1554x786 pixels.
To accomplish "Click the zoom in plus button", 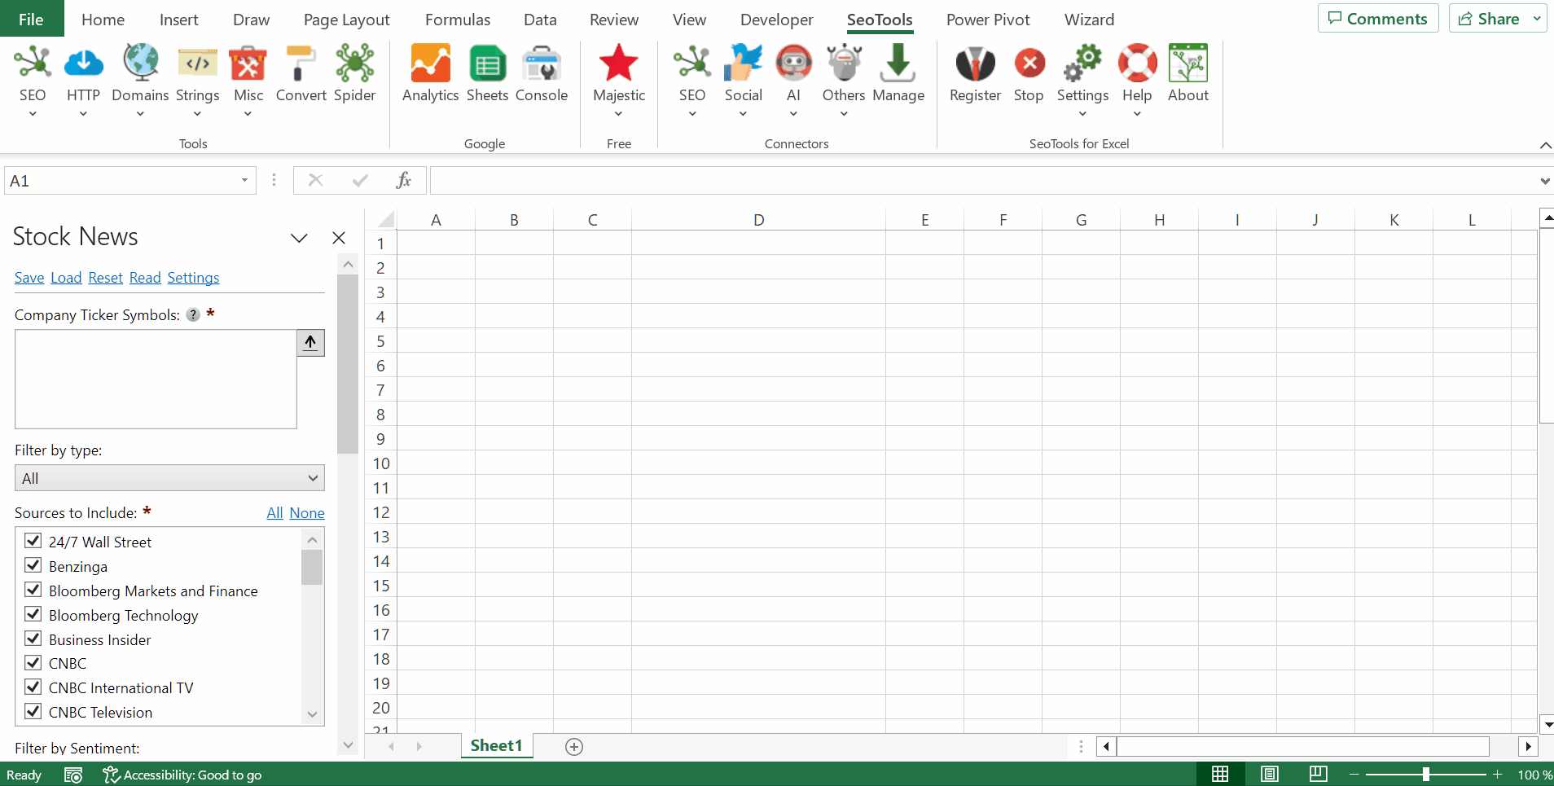I will click(x=1497, y=774).
